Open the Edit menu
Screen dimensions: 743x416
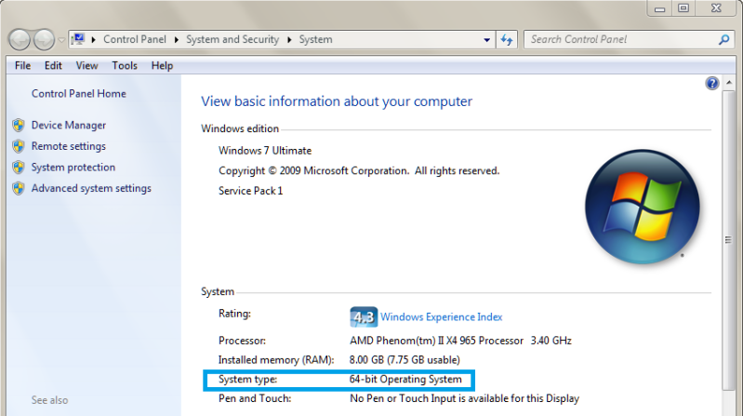(53, 65)
